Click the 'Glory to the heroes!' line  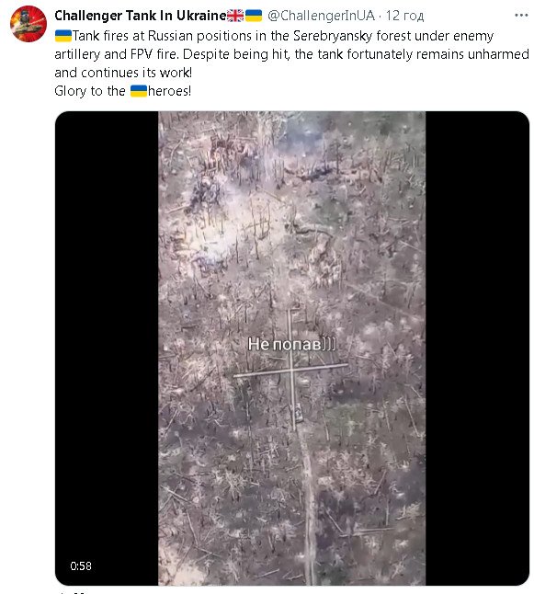tap(123, 91)
